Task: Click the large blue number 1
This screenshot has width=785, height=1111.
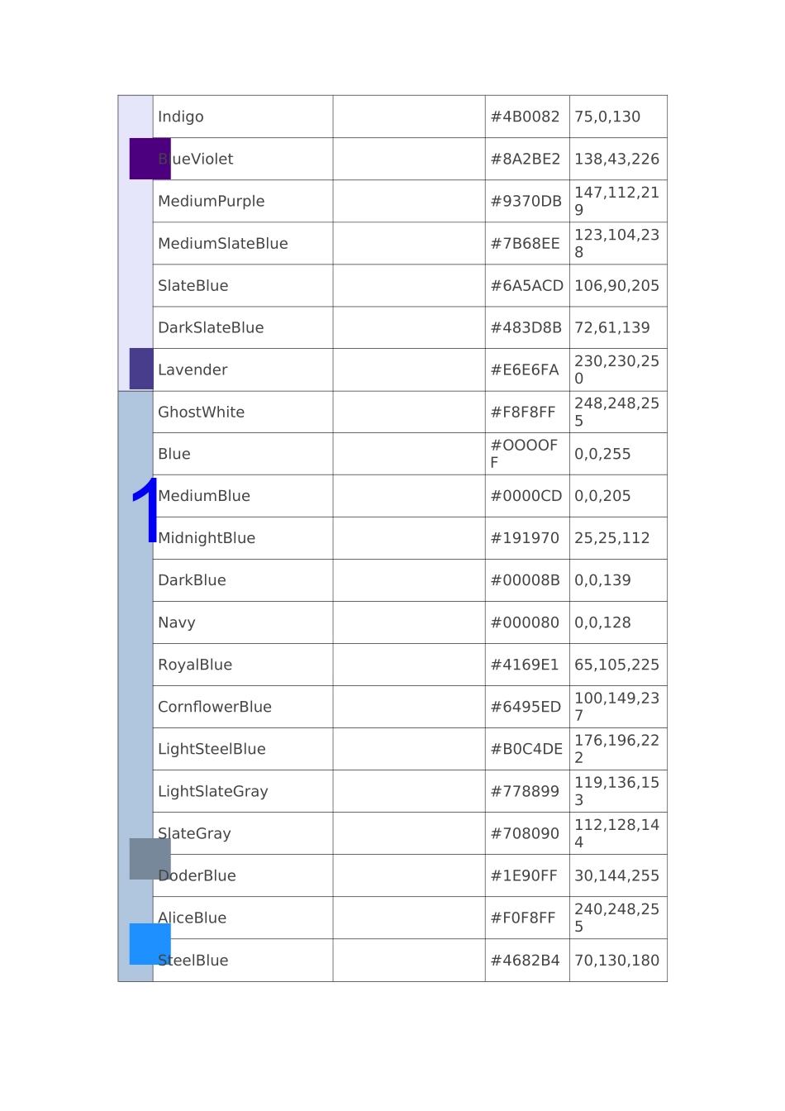Action: point(145,511)
